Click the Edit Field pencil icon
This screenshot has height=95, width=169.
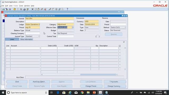pos(50,9)
